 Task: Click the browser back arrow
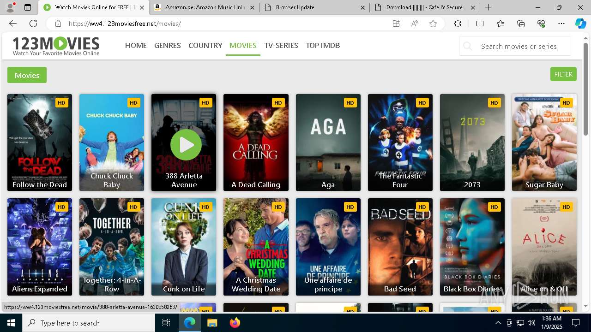[x=13, y=24]
